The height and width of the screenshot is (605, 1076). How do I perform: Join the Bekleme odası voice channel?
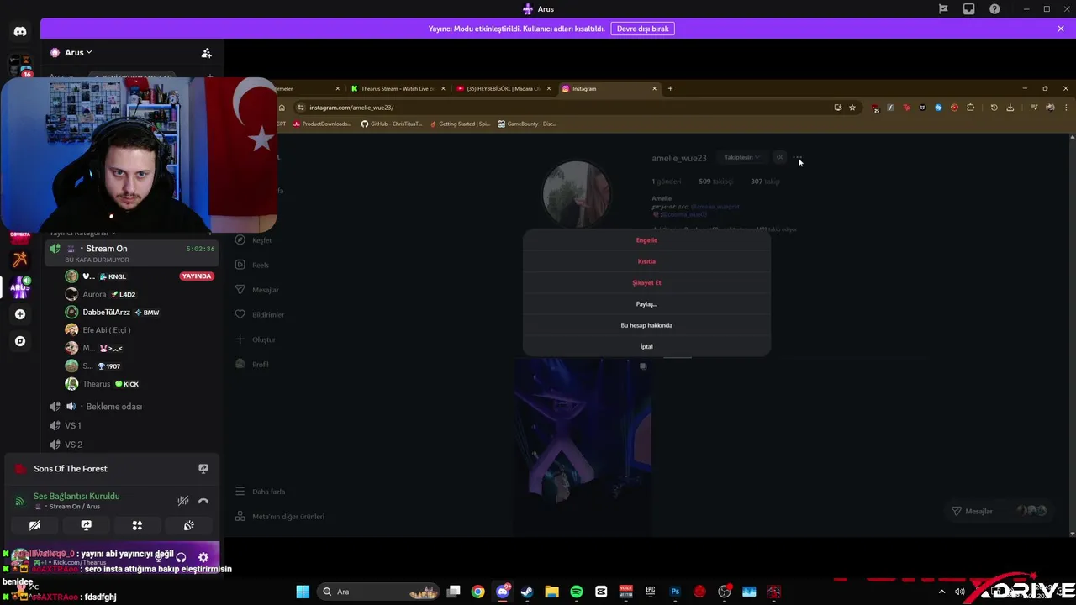pyautogui.click(x=113, y=407)
